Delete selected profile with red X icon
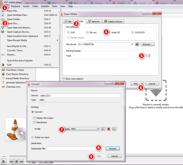The height and width of the screenshot is (165, 183). (109, 129)
